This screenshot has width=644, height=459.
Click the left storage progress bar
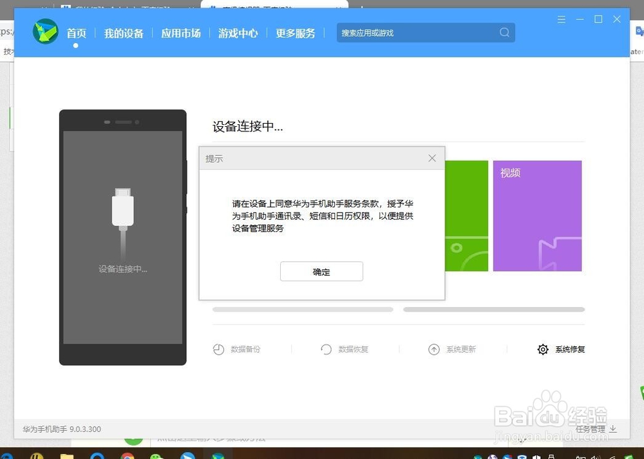tap(303, 310)
